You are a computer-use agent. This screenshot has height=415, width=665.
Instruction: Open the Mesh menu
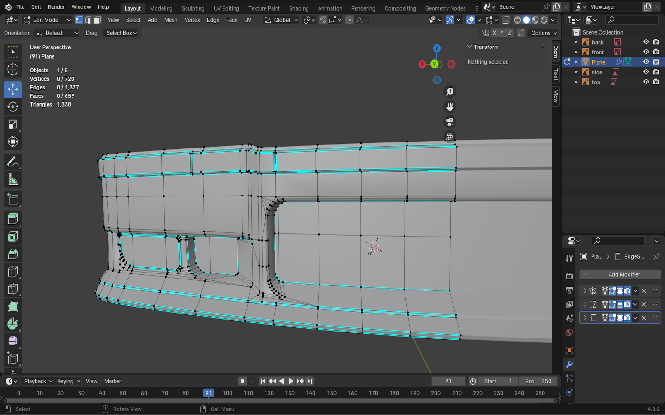point(170,20)
